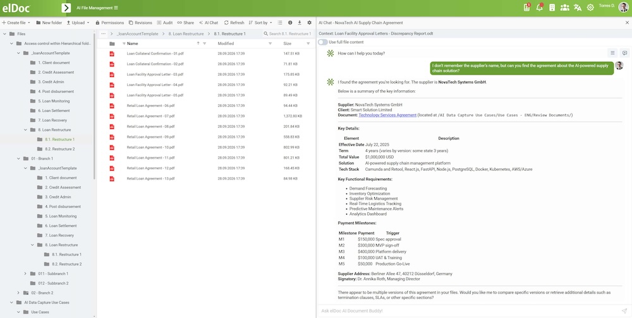This screenshot has width=632, height=318.
Task: Refresh the file list
Action: 234,23
